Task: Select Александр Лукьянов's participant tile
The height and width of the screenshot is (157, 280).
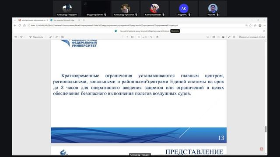Action: tap(126, 9)
